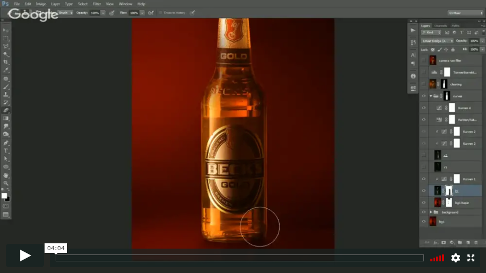Add a layer mask
Viewport: 486px width, 273px height.
click(x=444, y=243)
